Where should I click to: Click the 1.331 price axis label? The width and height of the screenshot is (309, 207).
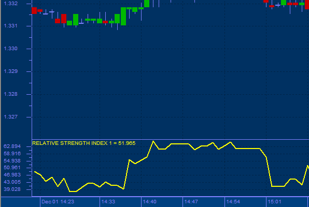(11, 26)
